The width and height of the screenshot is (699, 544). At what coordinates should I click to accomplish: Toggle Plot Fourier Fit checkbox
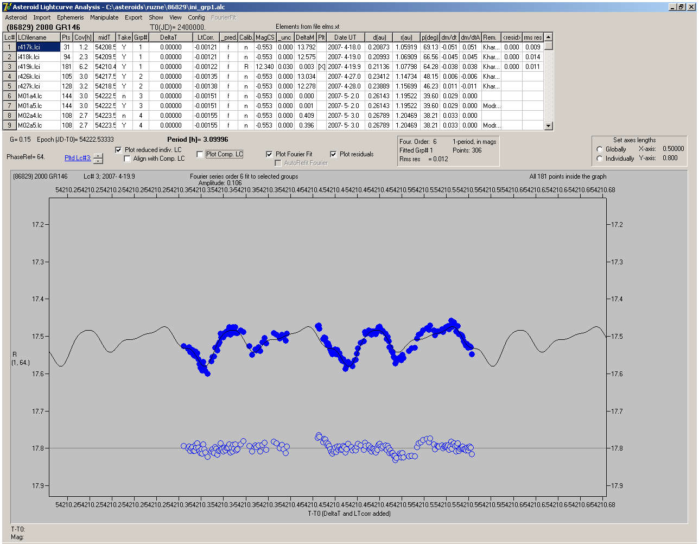(x=269, y=154)
